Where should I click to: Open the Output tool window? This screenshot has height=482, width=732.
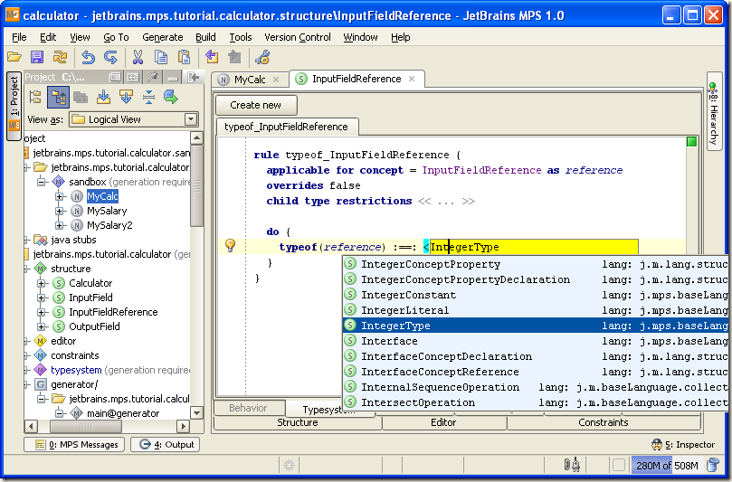166,445
